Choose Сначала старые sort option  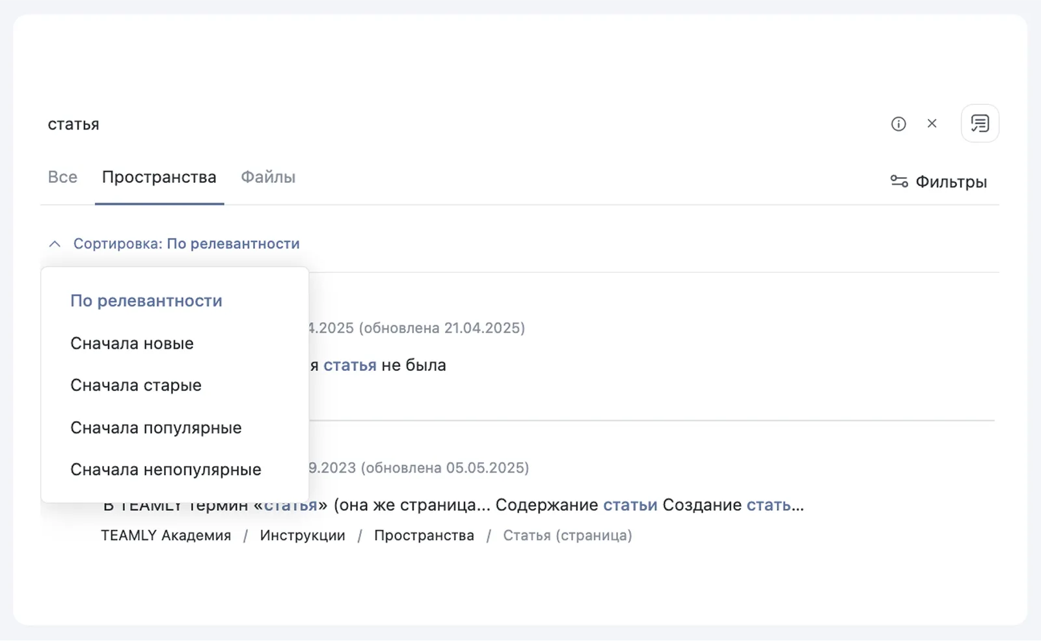136,385
